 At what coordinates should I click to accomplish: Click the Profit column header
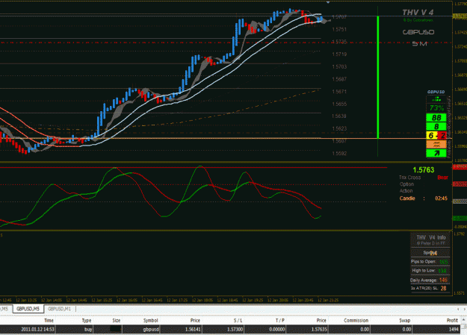point(452,320)
